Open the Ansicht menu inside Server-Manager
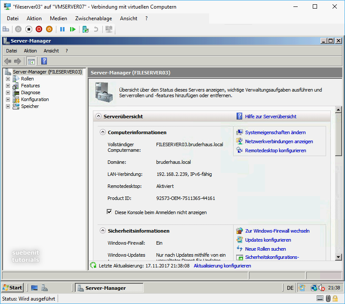Screen dimensions: 345x304 (51, 51)
